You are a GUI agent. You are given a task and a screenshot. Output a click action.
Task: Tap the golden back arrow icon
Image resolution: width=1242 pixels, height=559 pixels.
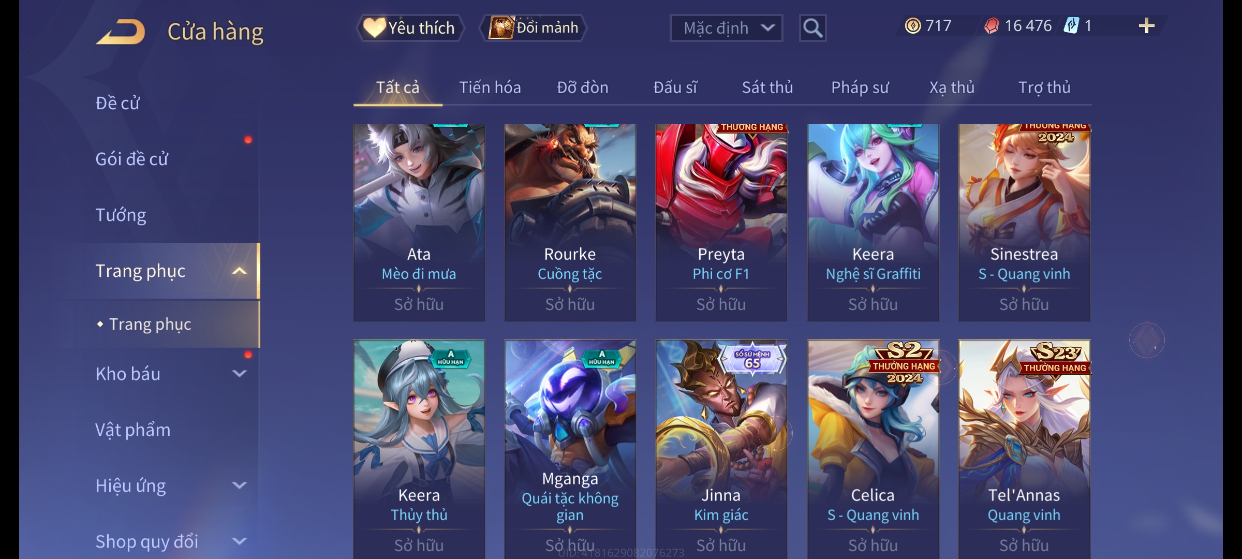point(121,32)
